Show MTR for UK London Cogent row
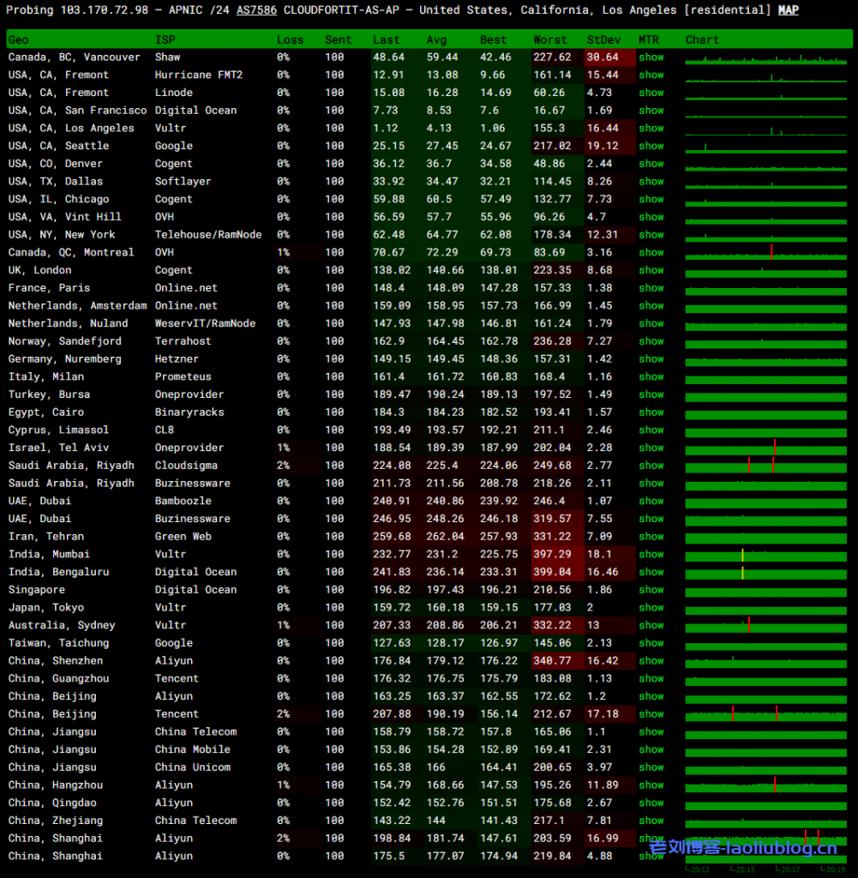 coord(651,270)
